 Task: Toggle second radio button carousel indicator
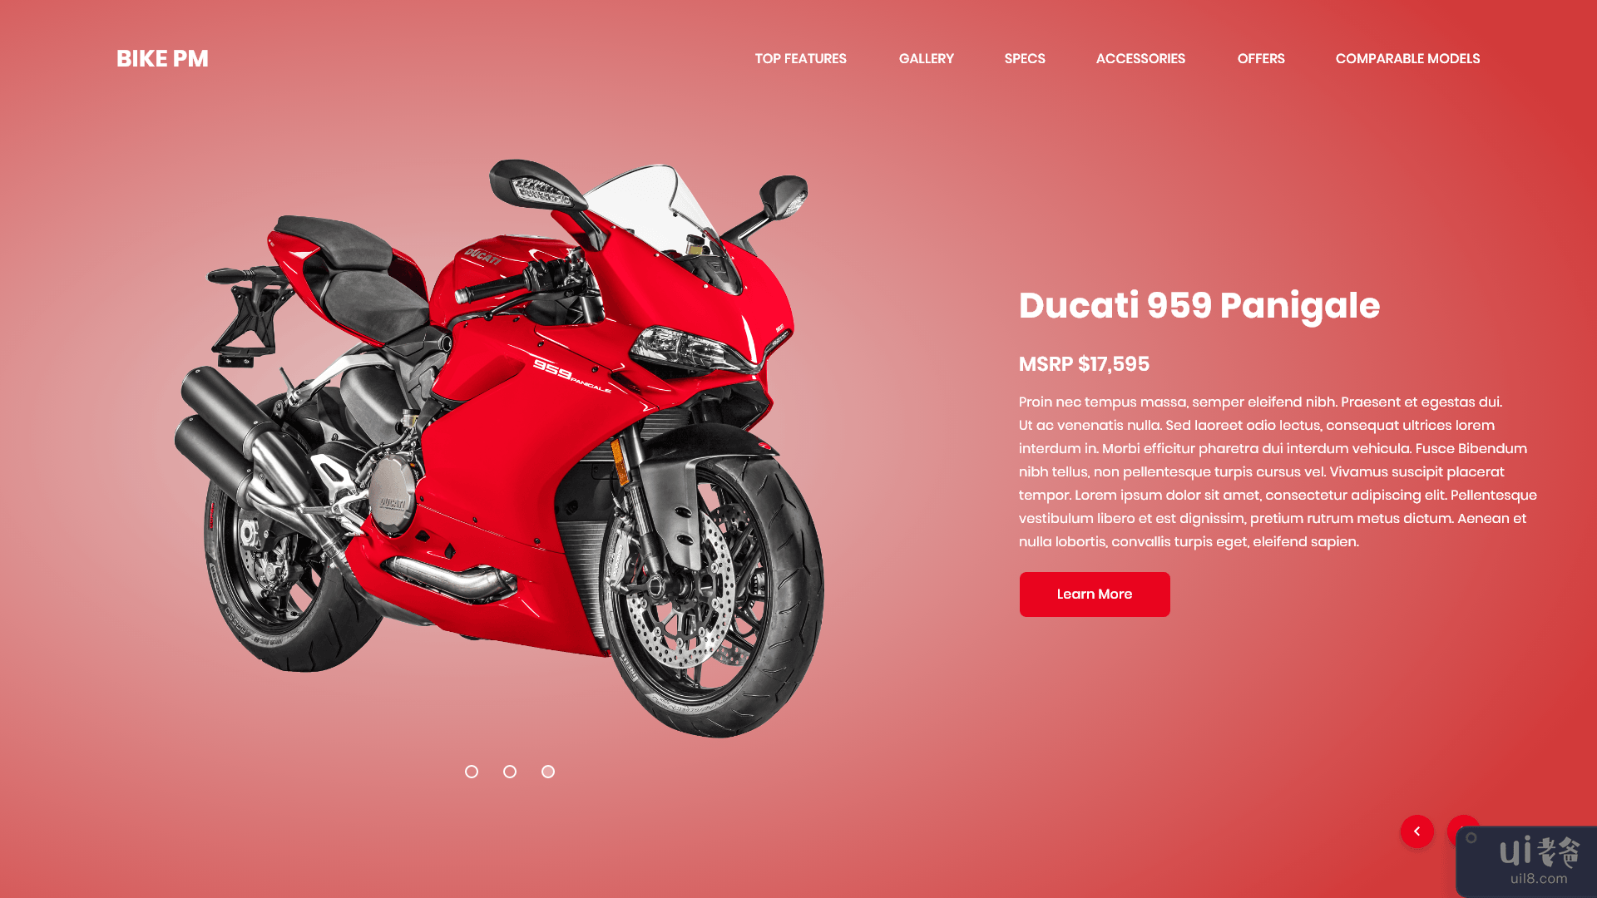[510, 771]
